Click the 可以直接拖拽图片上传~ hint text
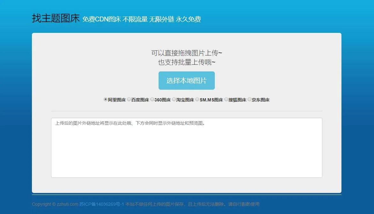Image resolution: width=374 pixels, height=214 pixels. [x=186, y=53]
